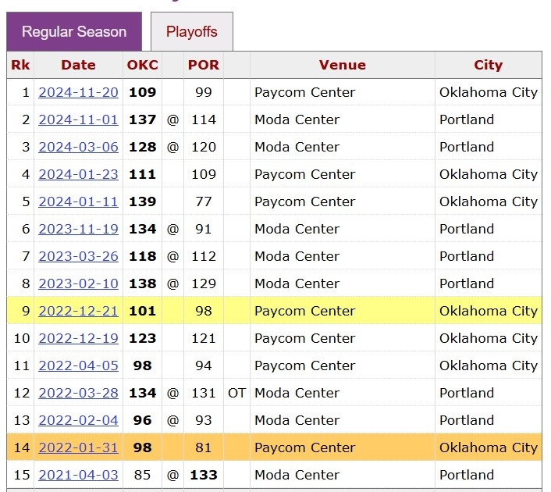Viewport: 551px width, 492px height.
Task: Sort the table by Date column
Action: [78, 65]
